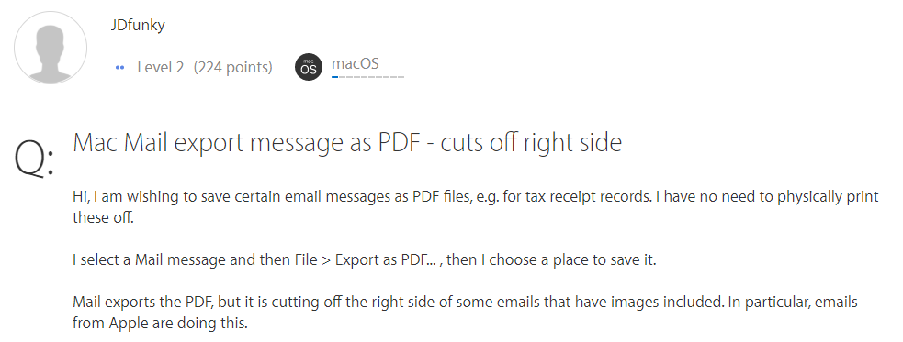The height and width of the screenshot is (342, 903).
Task: Click the gray user avatar silhouette
Action: [x=51, y=48]
